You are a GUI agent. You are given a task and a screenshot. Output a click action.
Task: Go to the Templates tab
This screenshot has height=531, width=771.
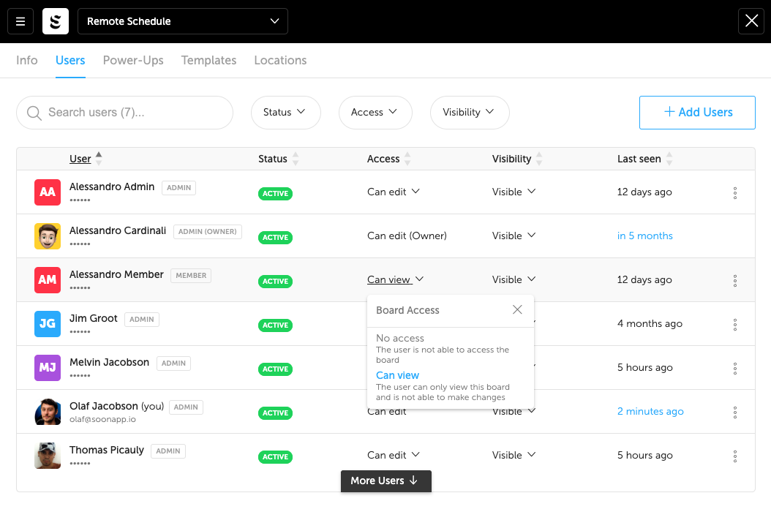208,60
